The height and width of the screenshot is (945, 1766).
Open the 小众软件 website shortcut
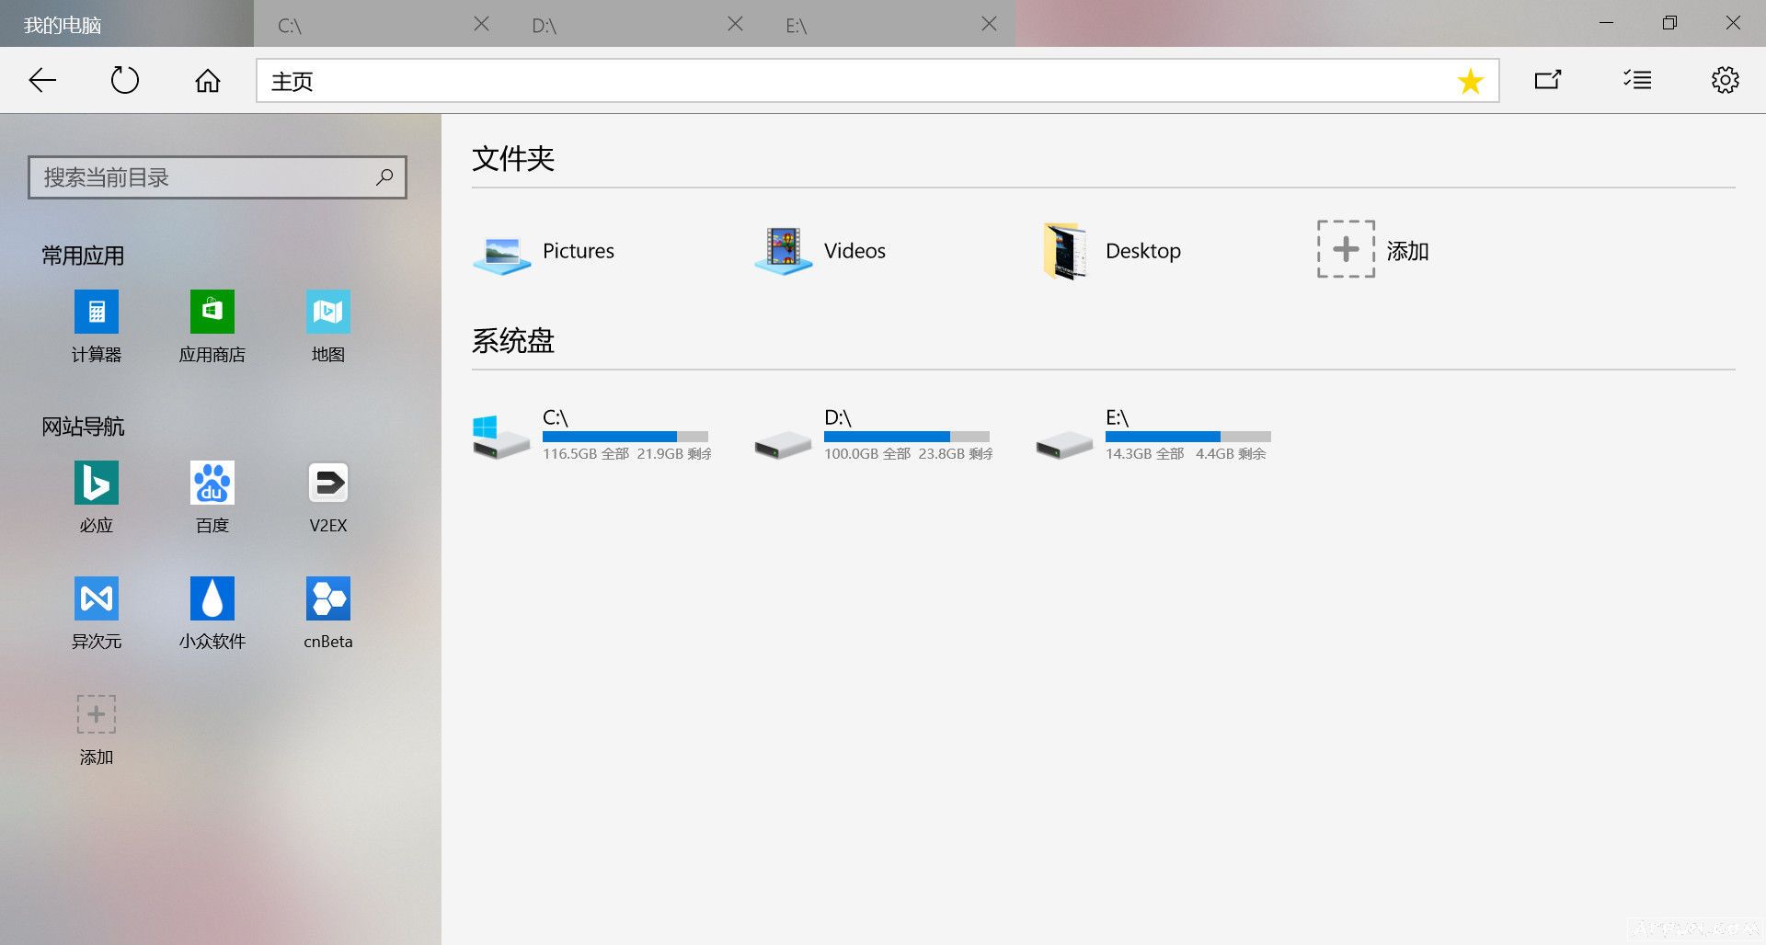tap(212, 599)
